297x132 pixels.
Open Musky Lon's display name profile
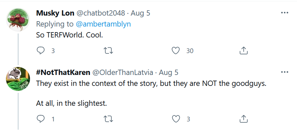[55, 13]
